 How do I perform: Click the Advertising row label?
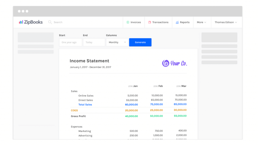tap(85, 135)
